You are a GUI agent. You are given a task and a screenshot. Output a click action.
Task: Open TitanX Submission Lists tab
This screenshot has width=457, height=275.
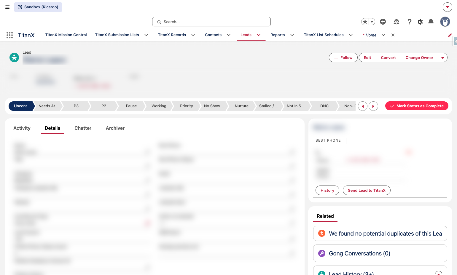pos(117,35)
